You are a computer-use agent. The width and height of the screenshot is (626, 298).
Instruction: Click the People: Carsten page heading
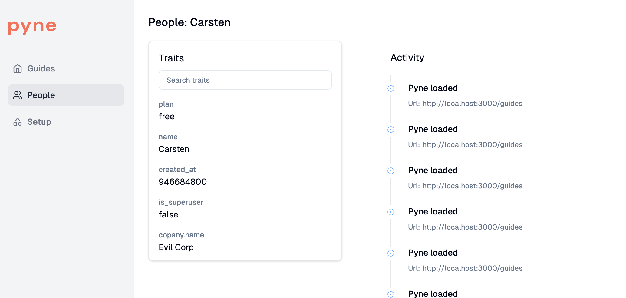(x=189, y=22)
